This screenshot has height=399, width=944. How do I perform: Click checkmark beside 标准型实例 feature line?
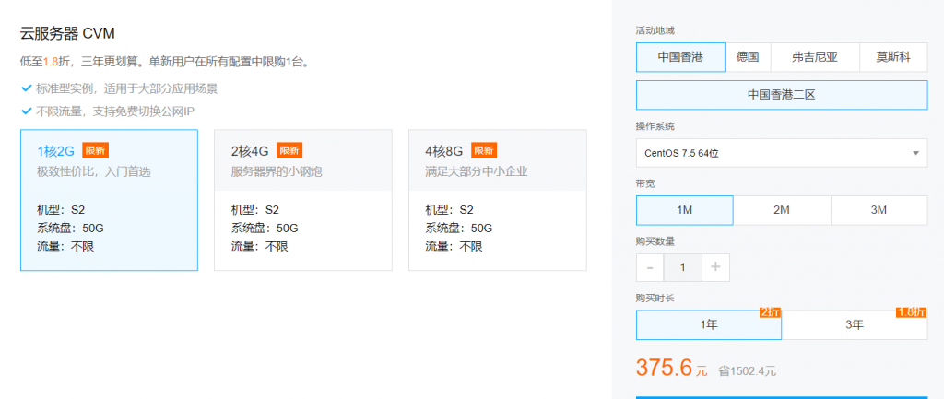point(27,88)
